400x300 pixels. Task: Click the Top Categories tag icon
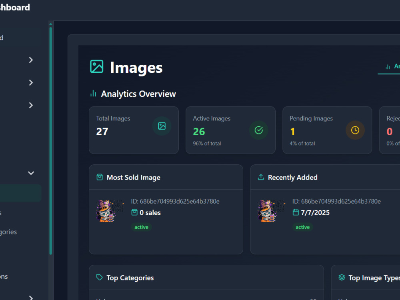click(x=100, y=277)
